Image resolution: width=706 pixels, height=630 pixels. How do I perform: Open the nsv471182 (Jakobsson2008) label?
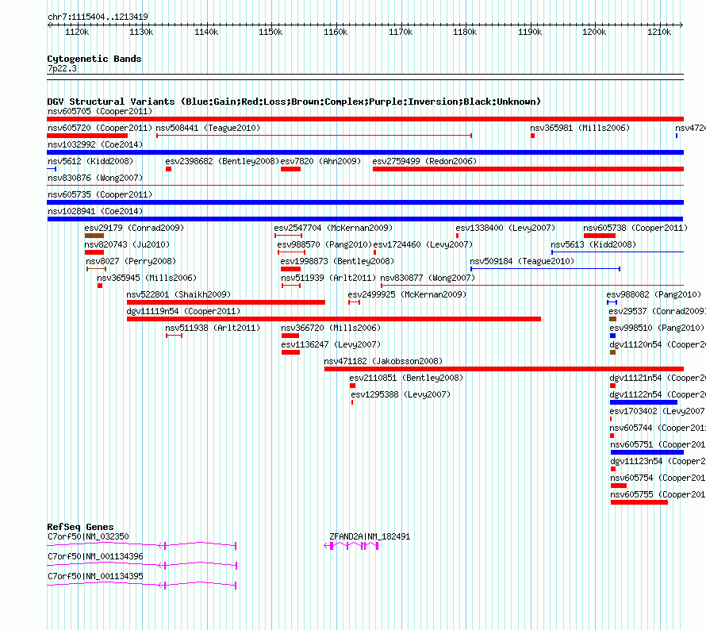(383, 361)
